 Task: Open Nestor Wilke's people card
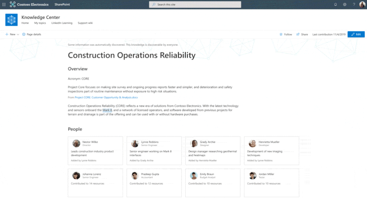click(95, 151)
